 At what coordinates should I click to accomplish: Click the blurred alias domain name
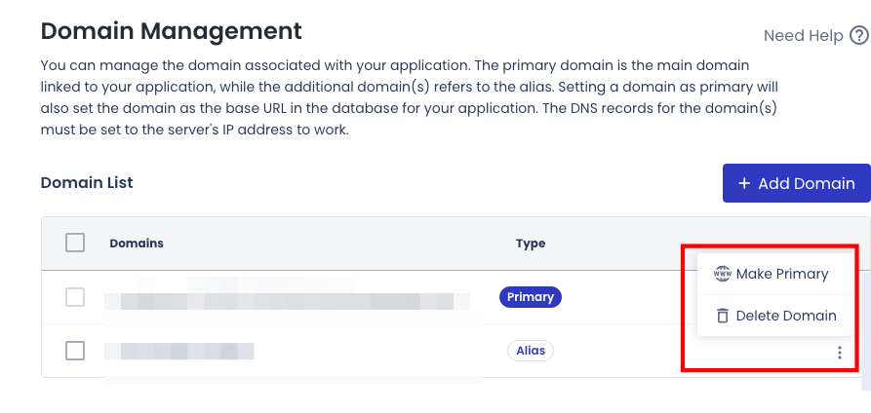pos(178,351)
